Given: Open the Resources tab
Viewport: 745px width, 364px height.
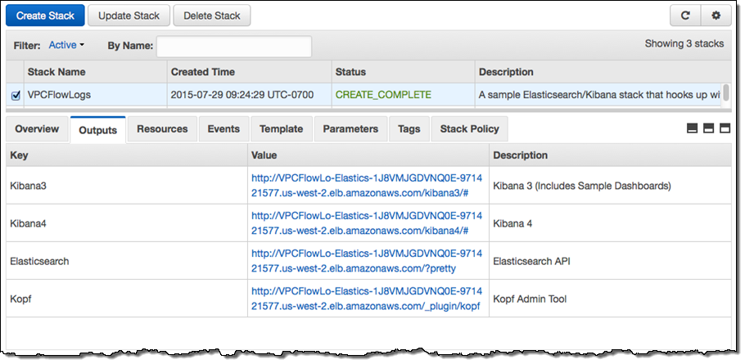Looking at the screenshot, I should 162,129.
